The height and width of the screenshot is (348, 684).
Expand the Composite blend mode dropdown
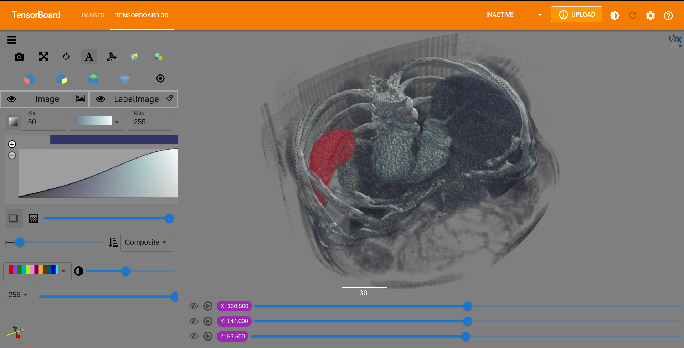[x=146, y=242]
